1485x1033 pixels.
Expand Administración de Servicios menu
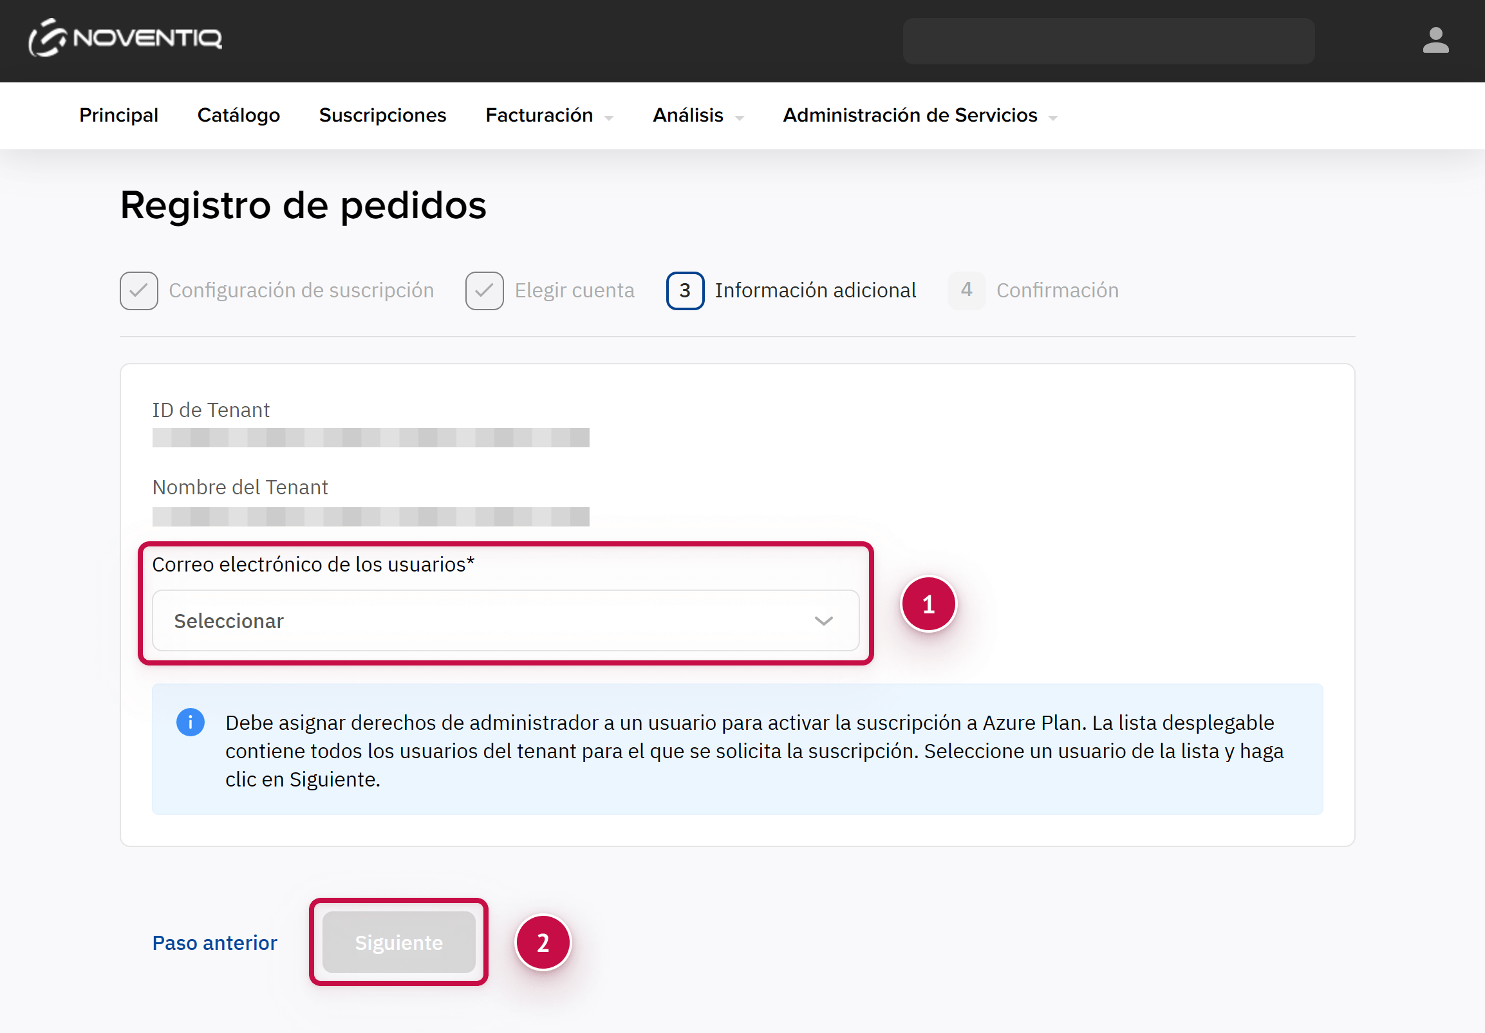click(x=919, y=115)
